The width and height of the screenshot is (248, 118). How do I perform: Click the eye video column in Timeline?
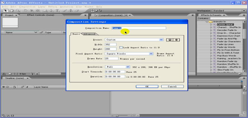pyautogui.click(x=3, y=87)
